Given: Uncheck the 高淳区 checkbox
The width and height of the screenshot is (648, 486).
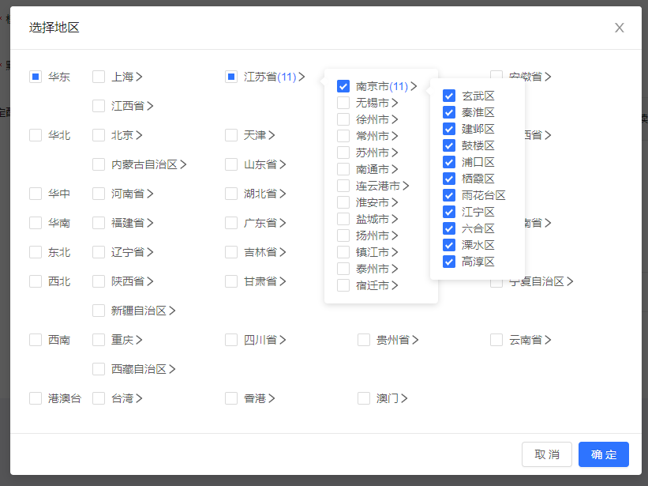Looking at the screenshot, I should (x=449, y=262).
